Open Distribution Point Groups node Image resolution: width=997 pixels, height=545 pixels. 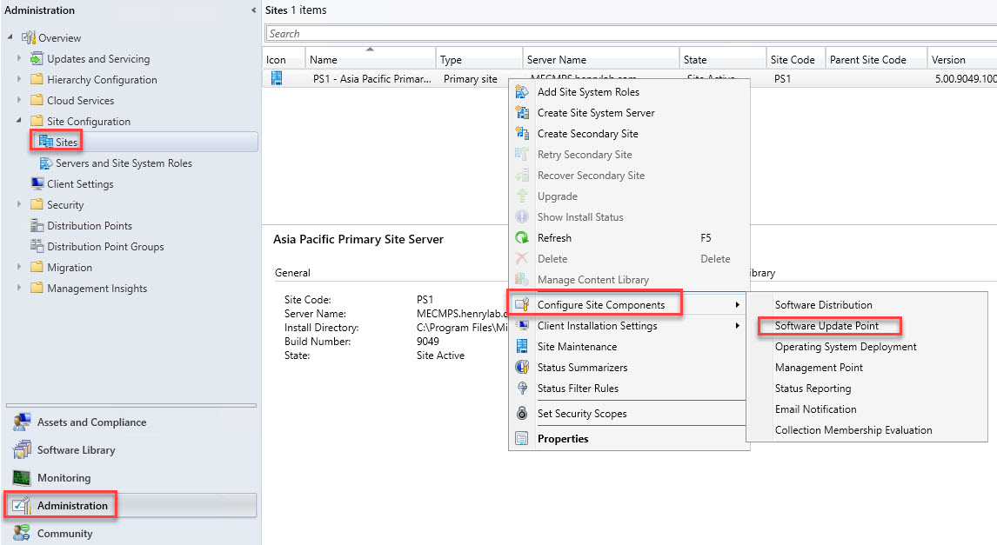click(x=105, y=247)
